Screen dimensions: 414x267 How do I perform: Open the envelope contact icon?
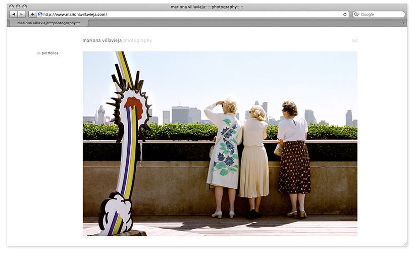[x=355, y=40]
